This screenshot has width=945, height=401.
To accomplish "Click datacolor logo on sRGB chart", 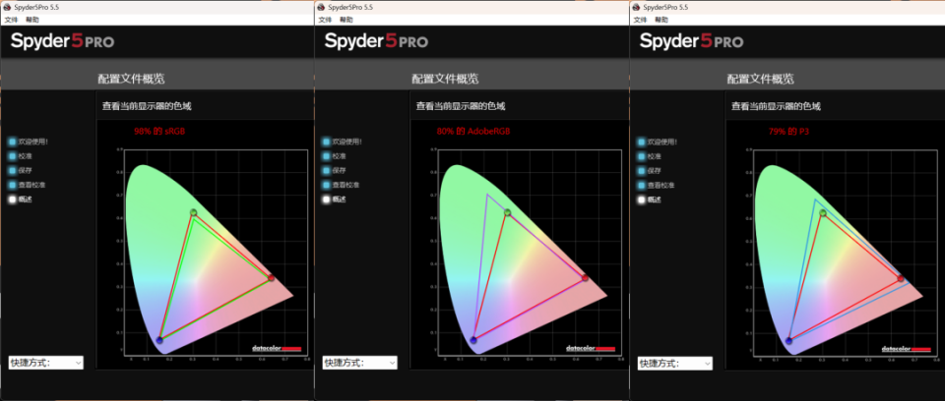I will (277, 349).
